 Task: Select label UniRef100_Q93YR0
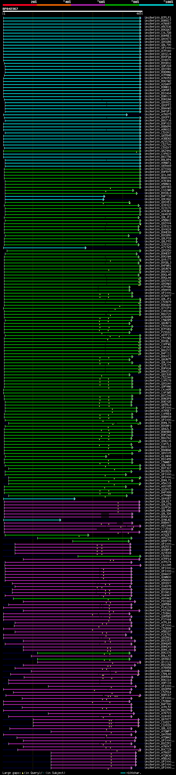pos(158,69)
